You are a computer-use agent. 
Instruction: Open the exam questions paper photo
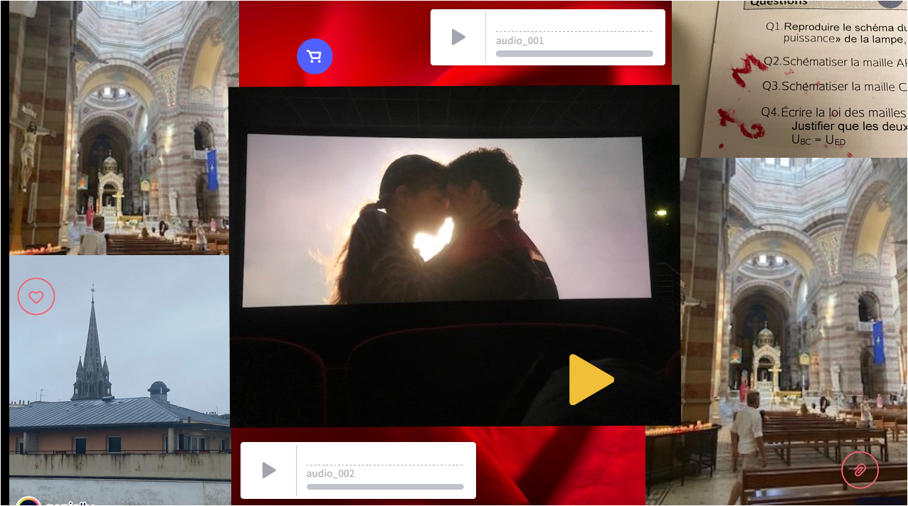[790, 78]
